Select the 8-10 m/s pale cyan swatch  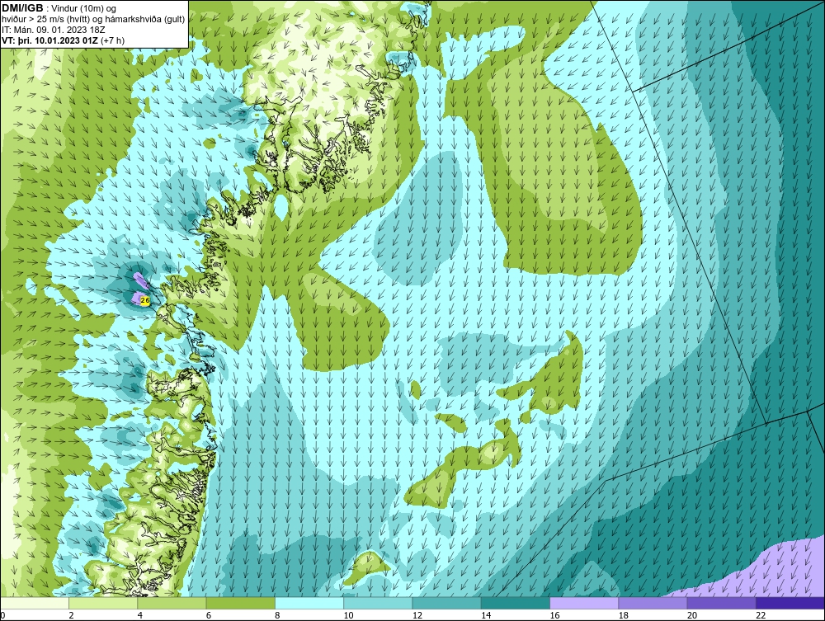tap(309, 603)
